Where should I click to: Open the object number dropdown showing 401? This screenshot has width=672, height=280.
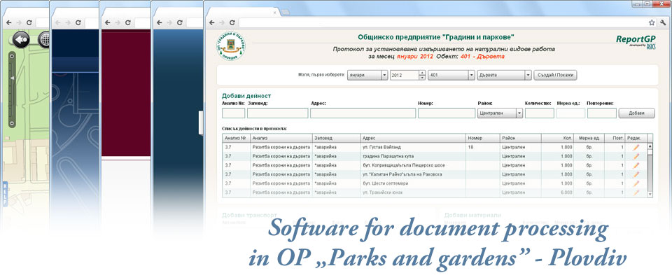(450, 75)
